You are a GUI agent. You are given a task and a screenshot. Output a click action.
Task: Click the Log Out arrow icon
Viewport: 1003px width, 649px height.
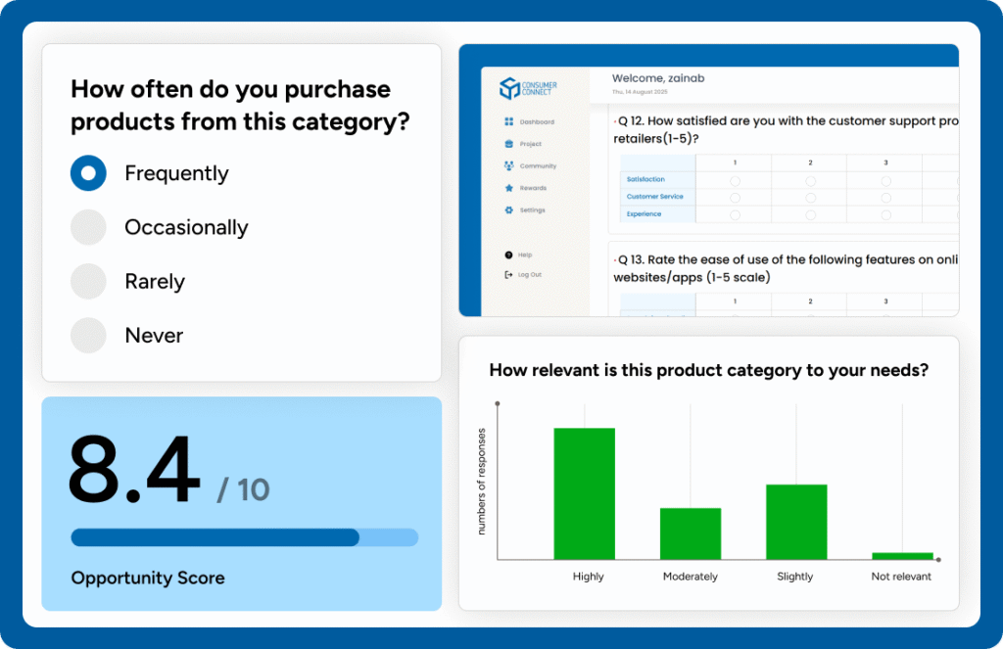click(x=508, y=275)
